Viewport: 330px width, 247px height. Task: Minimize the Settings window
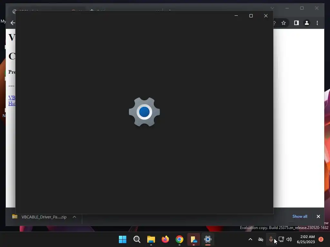point(236,16)
